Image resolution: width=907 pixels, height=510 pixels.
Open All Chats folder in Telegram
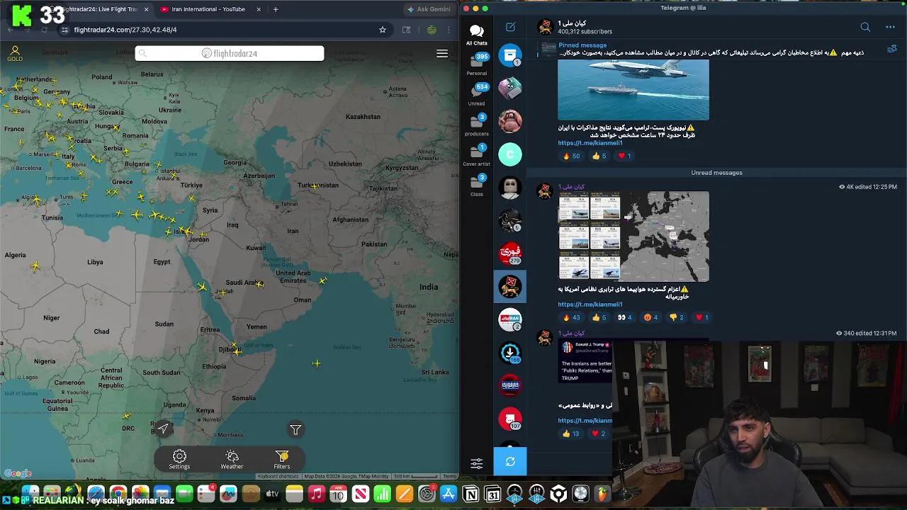click(477, 34)
